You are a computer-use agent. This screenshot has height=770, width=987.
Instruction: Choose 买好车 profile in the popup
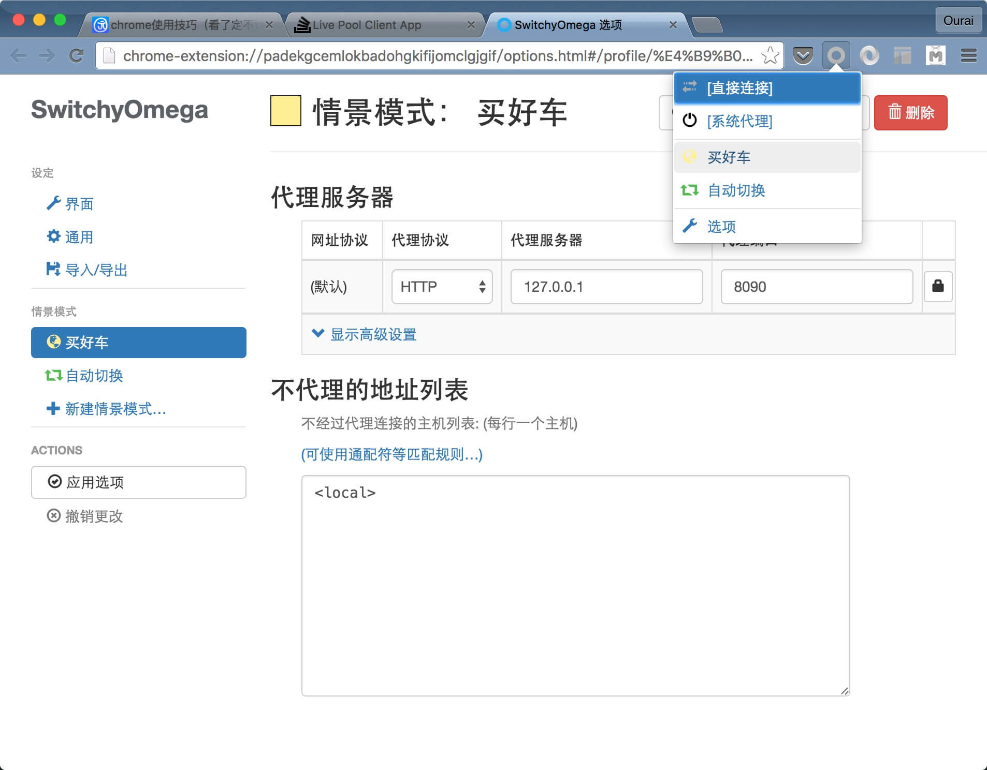pyautogui.click(x=767, y=157)
